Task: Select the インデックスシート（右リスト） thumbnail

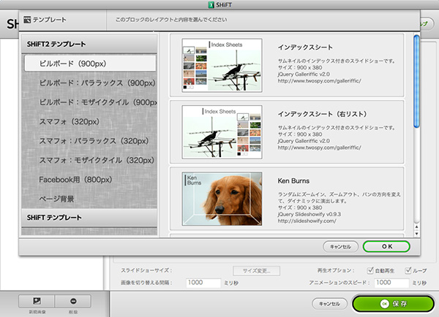Action: [x=222, y=130]
